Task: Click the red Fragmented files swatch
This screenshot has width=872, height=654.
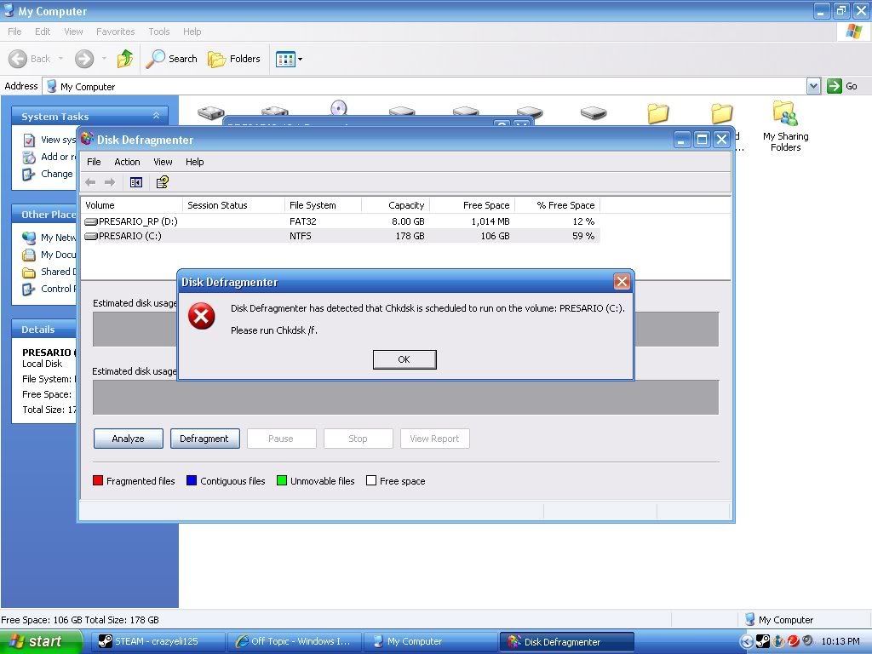Action: click(98, 480)
